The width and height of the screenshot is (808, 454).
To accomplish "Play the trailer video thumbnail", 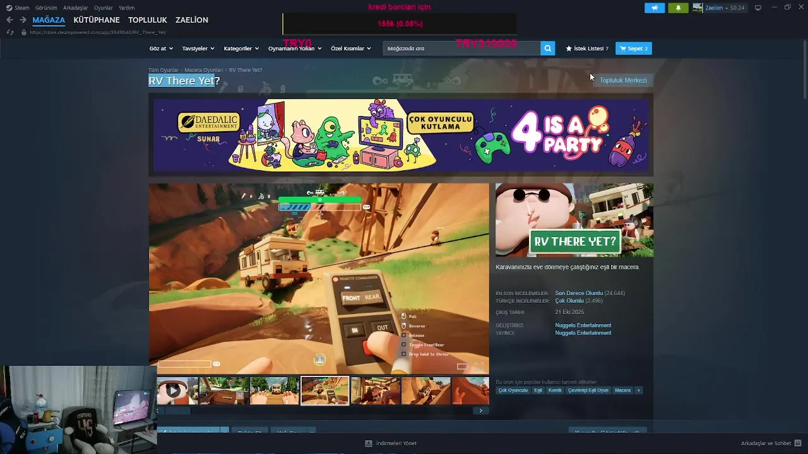I will [176, 390].
